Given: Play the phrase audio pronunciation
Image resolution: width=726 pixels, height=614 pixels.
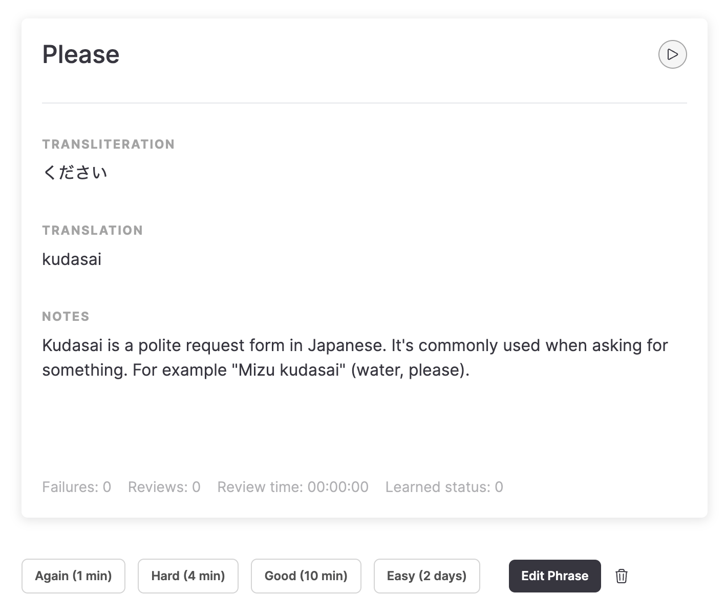Looking at the screenshot, I should [x=672, y=54].
